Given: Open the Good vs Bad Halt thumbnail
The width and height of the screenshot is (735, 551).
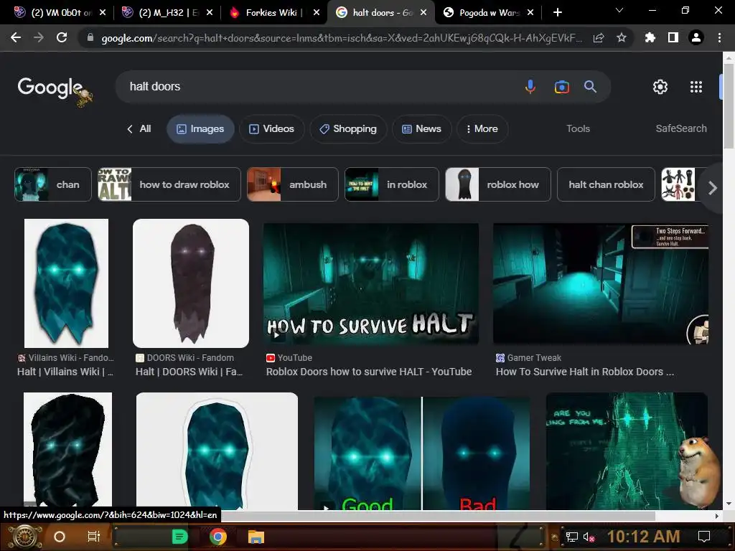Looking at the screenshot, I should [x=421, y=453].
